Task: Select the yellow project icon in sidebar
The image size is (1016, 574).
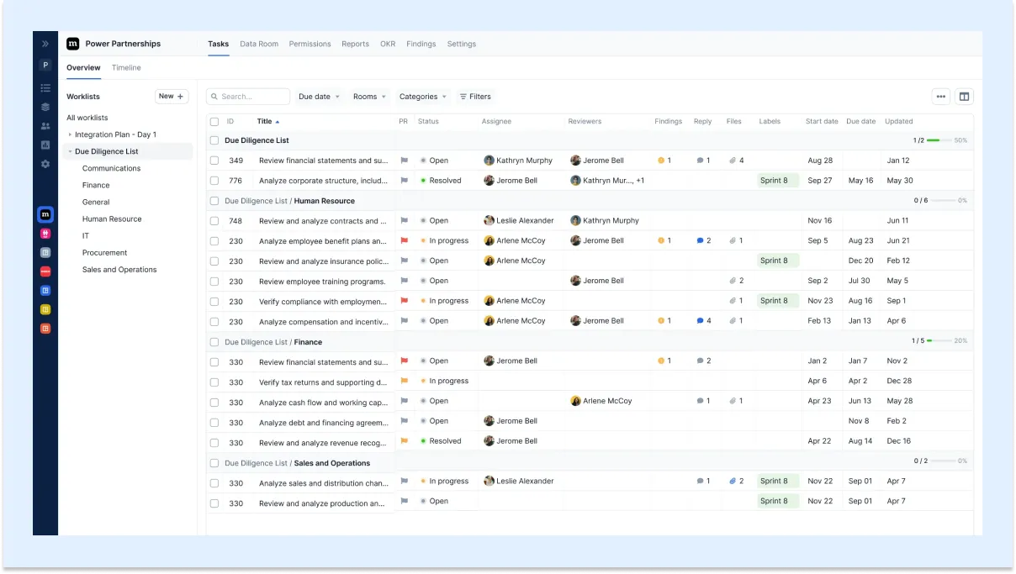Action: coord(45,309)
